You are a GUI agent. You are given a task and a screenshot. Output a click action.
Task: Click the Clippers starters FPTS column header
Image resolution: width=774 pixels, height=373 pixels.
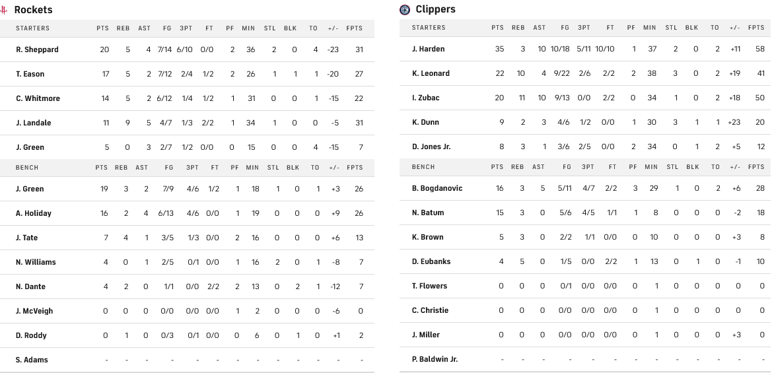pyautogui.click(x=756, y=28)
